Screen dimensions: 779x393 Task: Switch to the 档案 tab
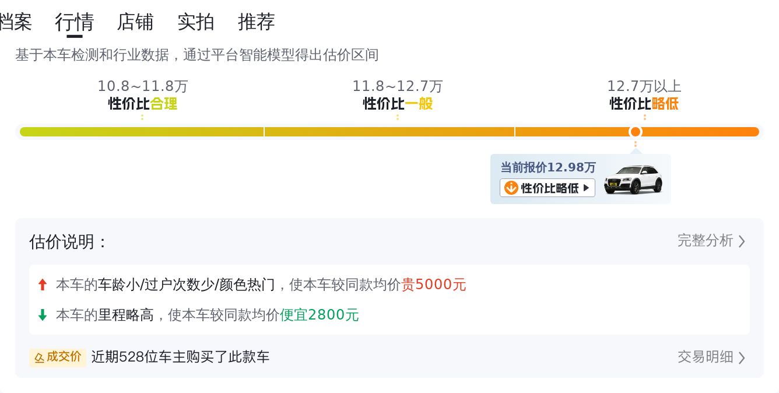tap(16, 22)
